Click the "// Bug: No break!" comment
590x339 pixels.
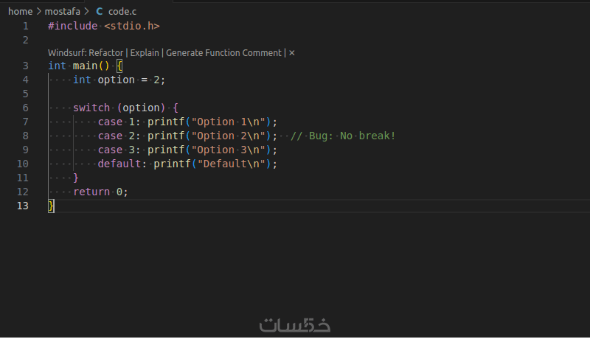(343, 136)
